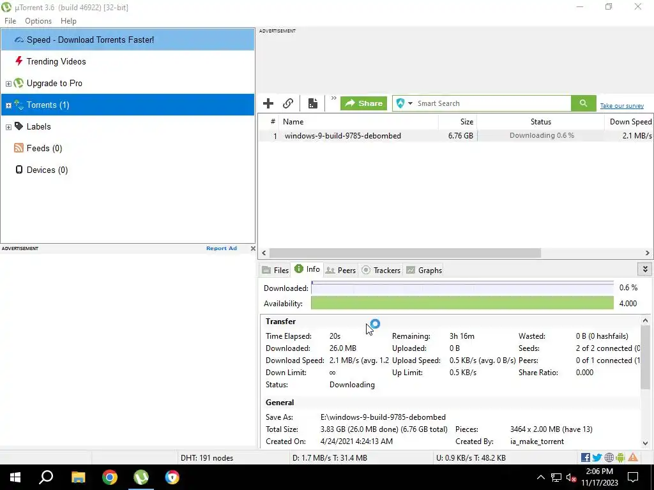
Task: Click the Feeds RSS icon
Action: 19,148
